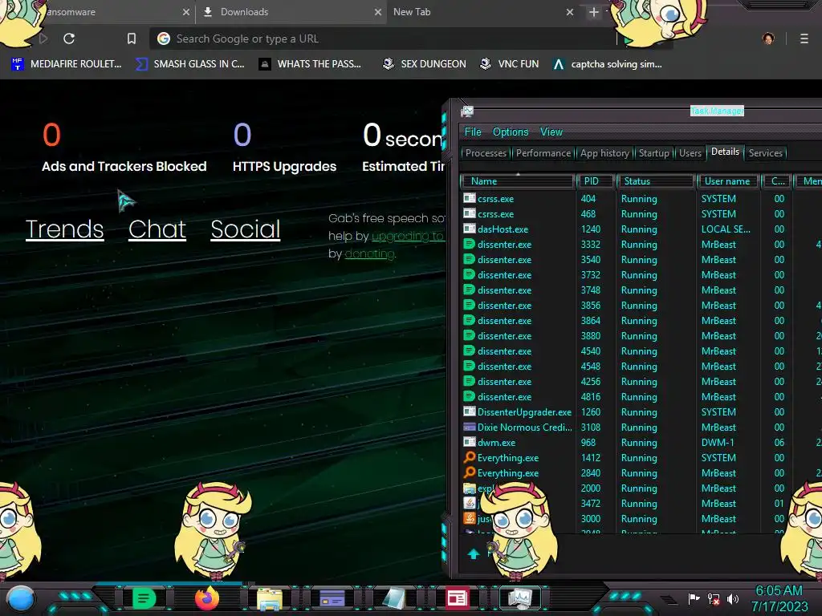Close the Downloads tab

click(377, 12)
